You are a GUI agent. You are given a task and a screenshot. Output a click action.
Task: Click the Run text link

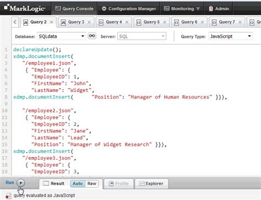coord(10,182)
